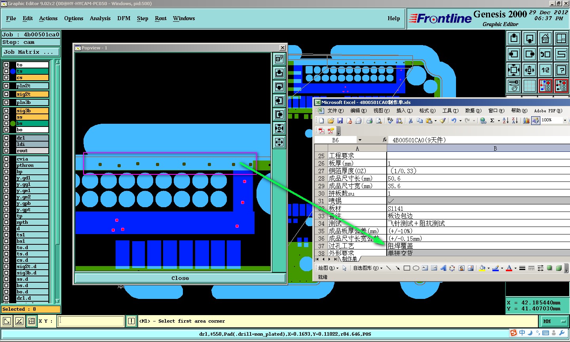Image resolution: width=570 pixels, height=342 pixels.
Task: Click the XY coordinate window icon
Action: (x=561, y=38)
